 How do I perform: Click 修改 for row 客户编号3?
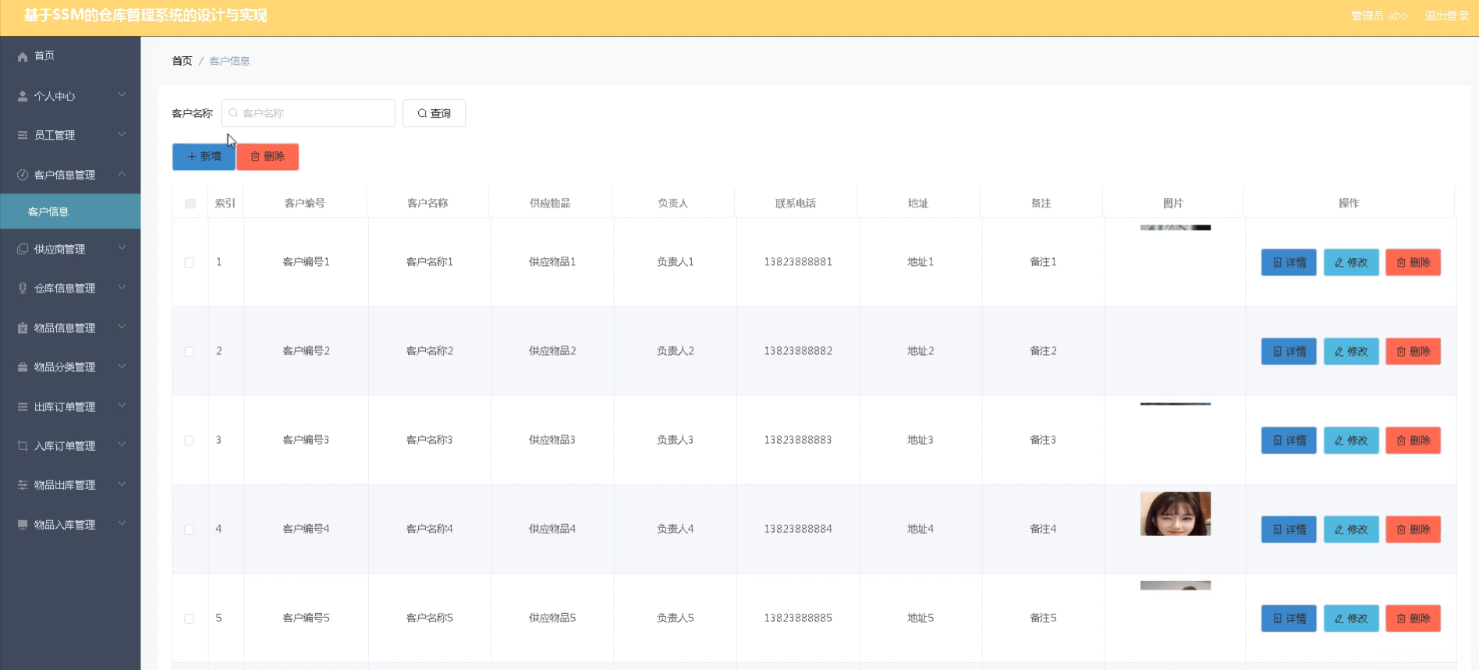[1351, 441]
